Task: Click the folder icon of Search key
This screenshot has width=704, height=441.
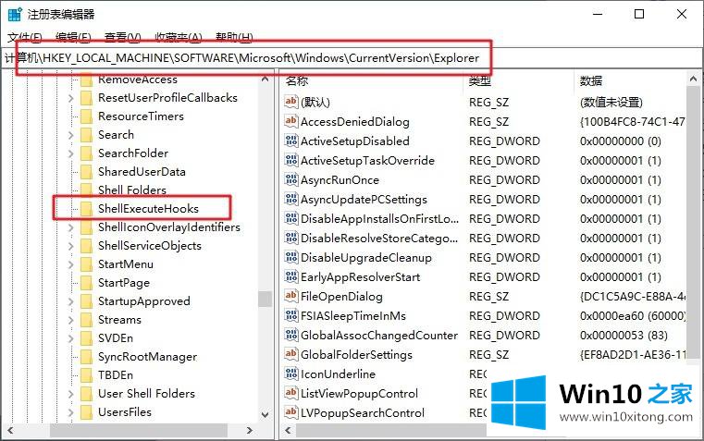Action: (x=86, y=135)
